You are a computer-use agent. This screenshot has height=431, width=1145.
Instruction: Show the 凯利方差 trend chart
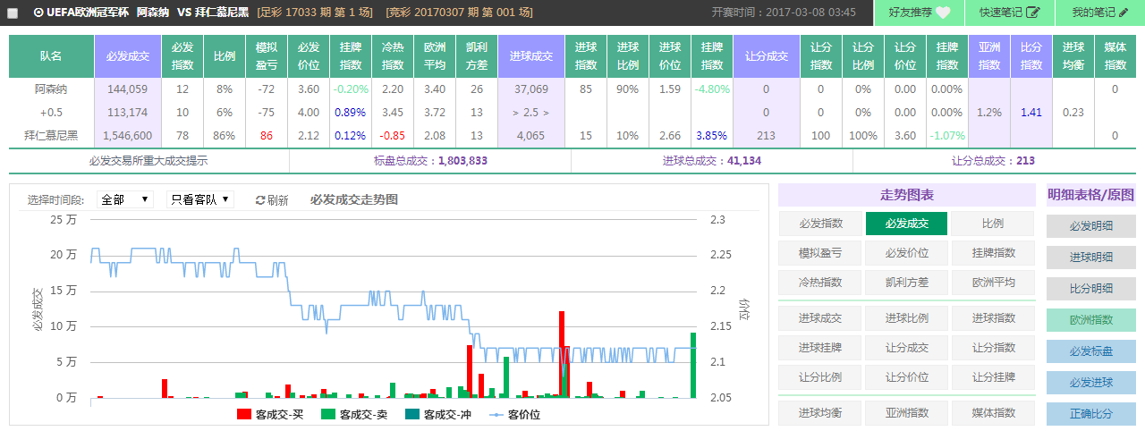pyautogui.click(x=906, y=282)
